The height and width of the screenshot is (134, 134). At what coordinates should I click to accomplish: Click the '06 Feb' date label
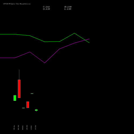pos(18,128)
